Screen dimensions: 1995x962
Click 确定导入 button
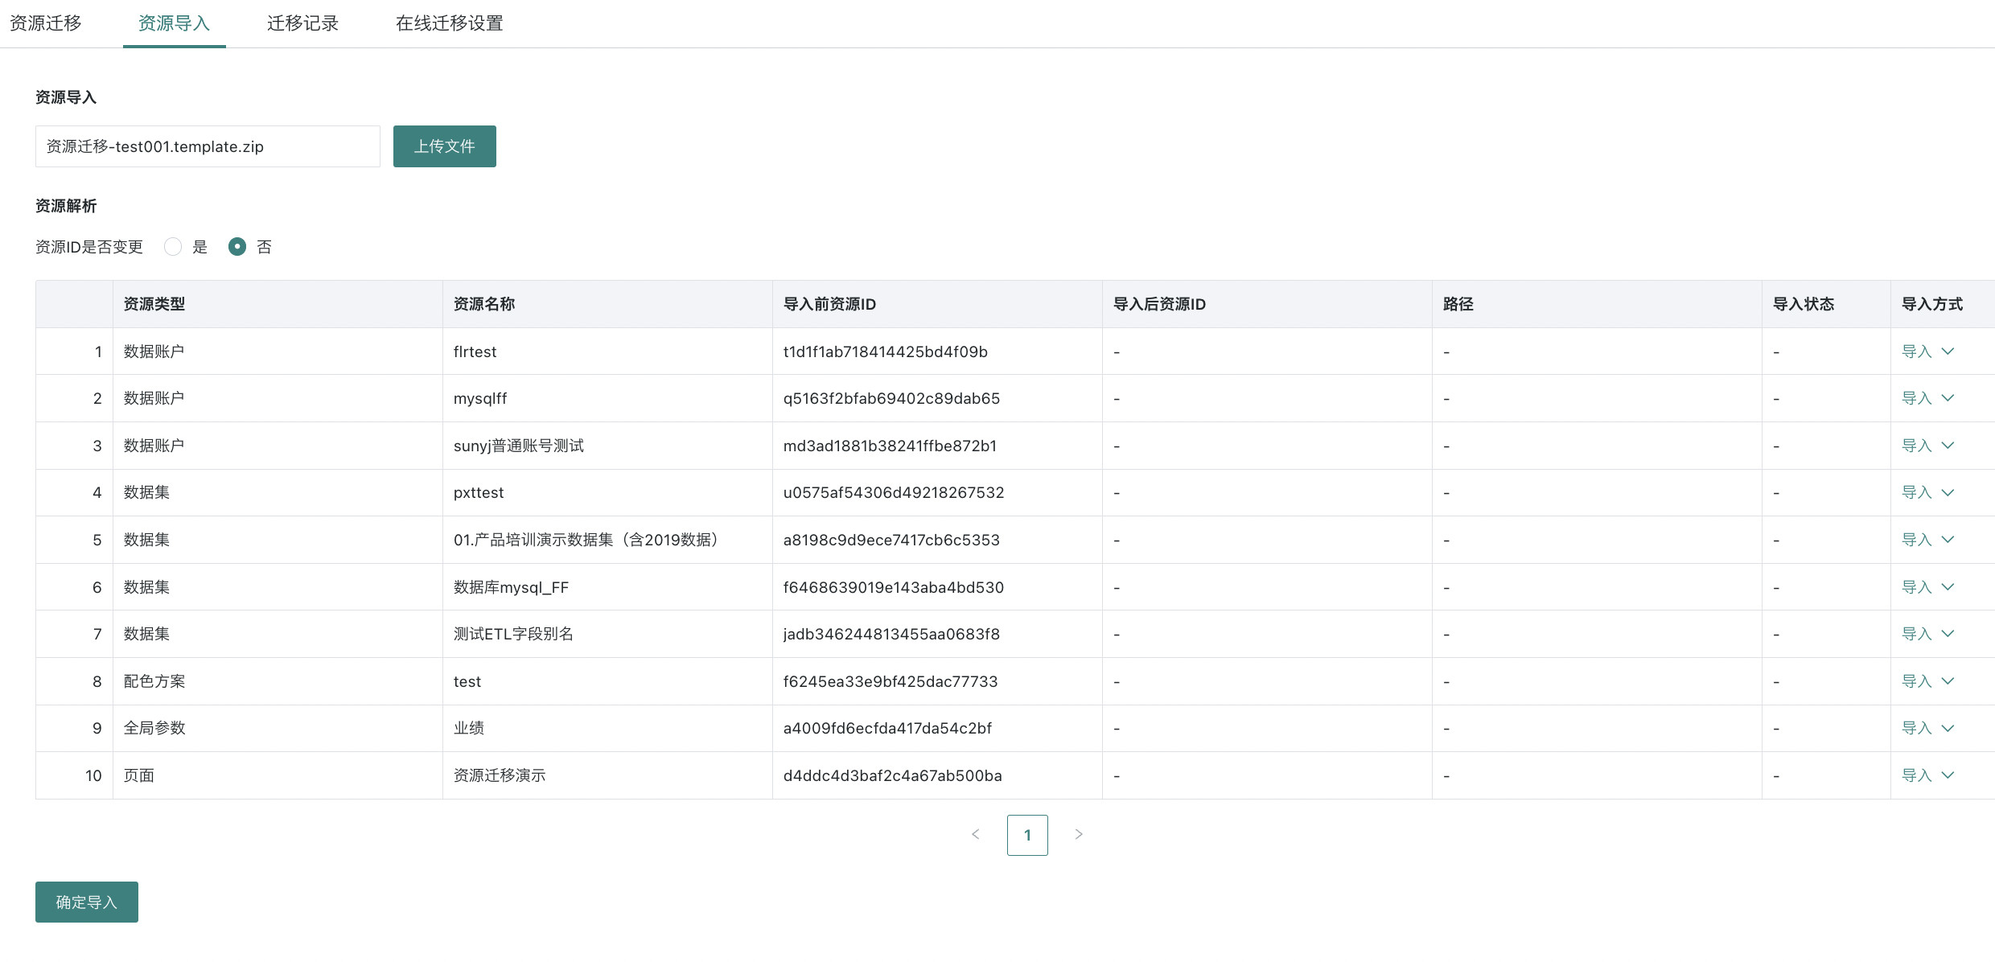click(x=87, y=902)
